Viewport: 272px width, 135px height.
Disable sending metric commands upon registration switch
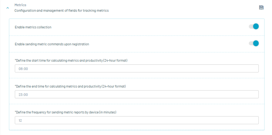coord(254,43)
